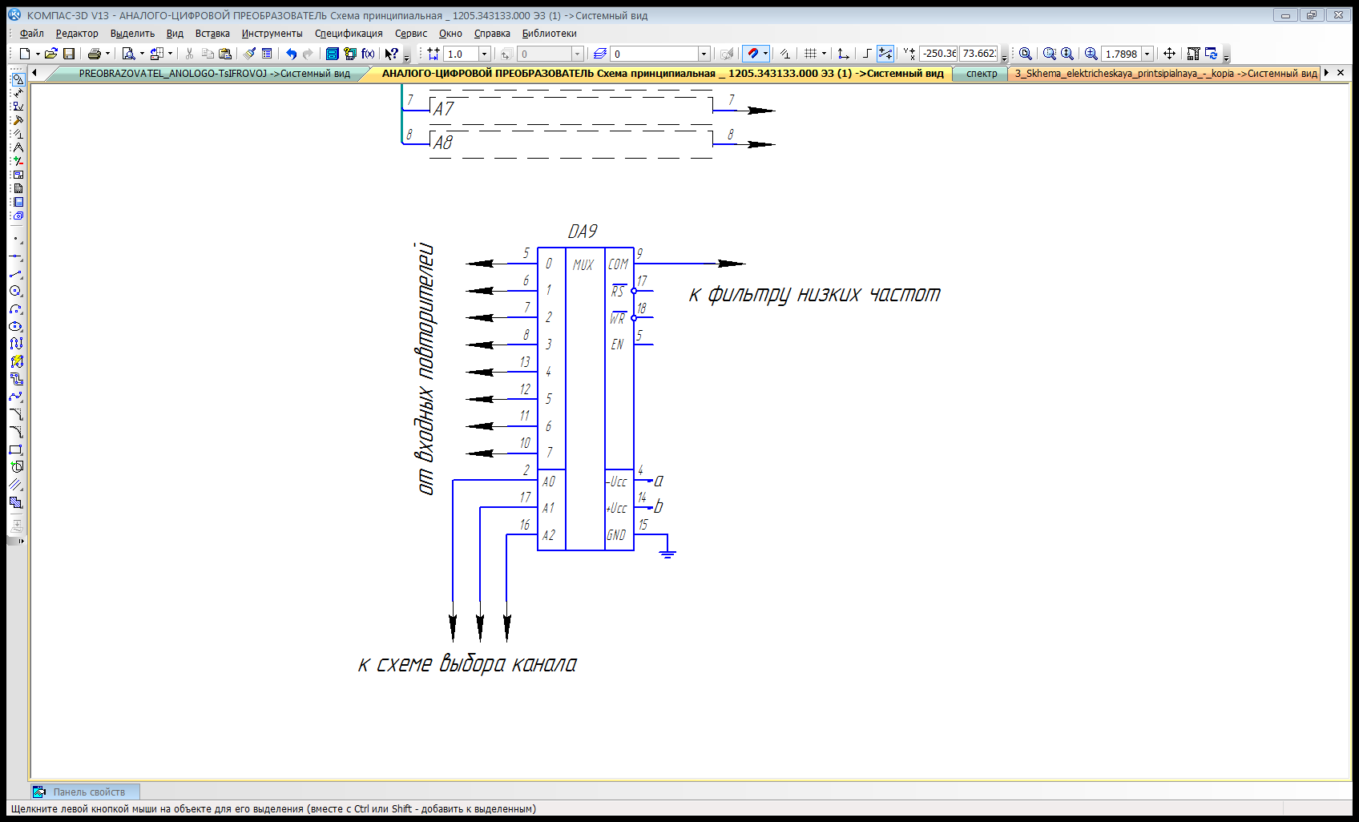The width and height of the screenshot is (1359, 822).
Task: Toggle local coordinate system button
Action: pyautogui.click(x=843, y=54)
